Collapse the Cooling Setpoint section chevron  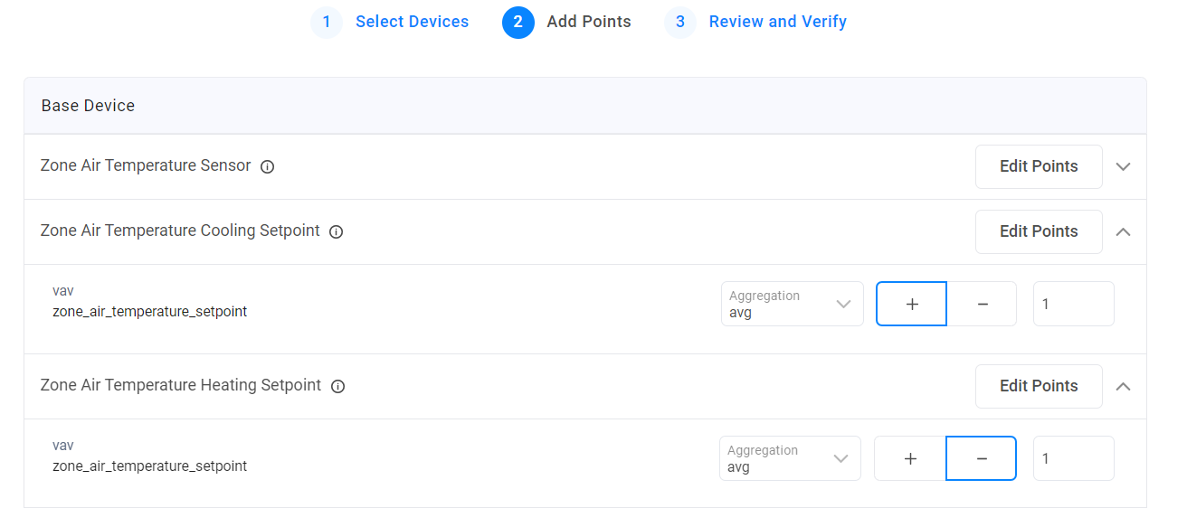[x=1124, y=231]
